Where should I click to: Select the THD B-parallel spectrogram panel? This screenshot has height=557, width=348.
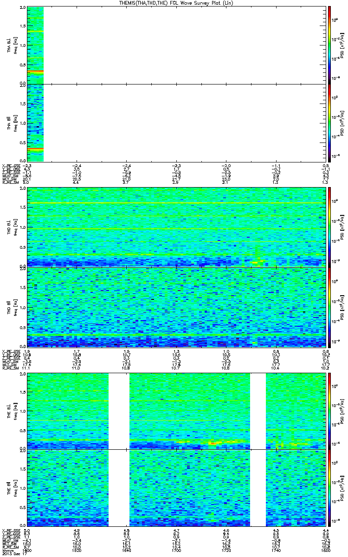click(x=176, y=307)
